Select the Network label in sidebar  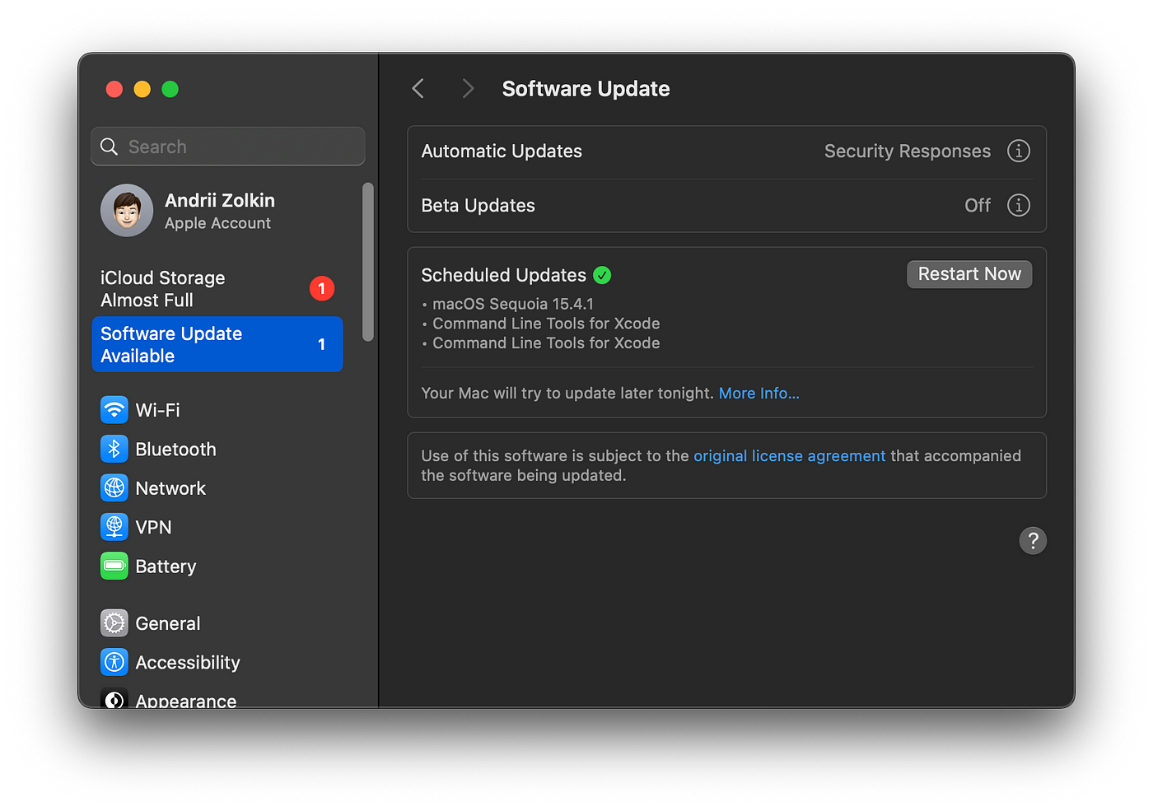point(170,488)
